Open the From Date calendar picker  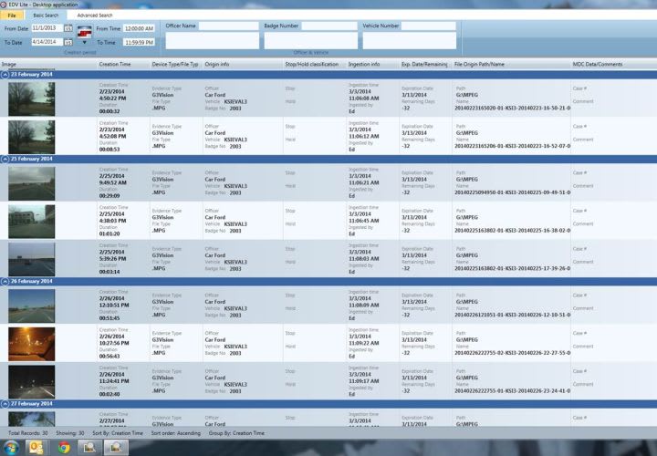coord(68,29)
